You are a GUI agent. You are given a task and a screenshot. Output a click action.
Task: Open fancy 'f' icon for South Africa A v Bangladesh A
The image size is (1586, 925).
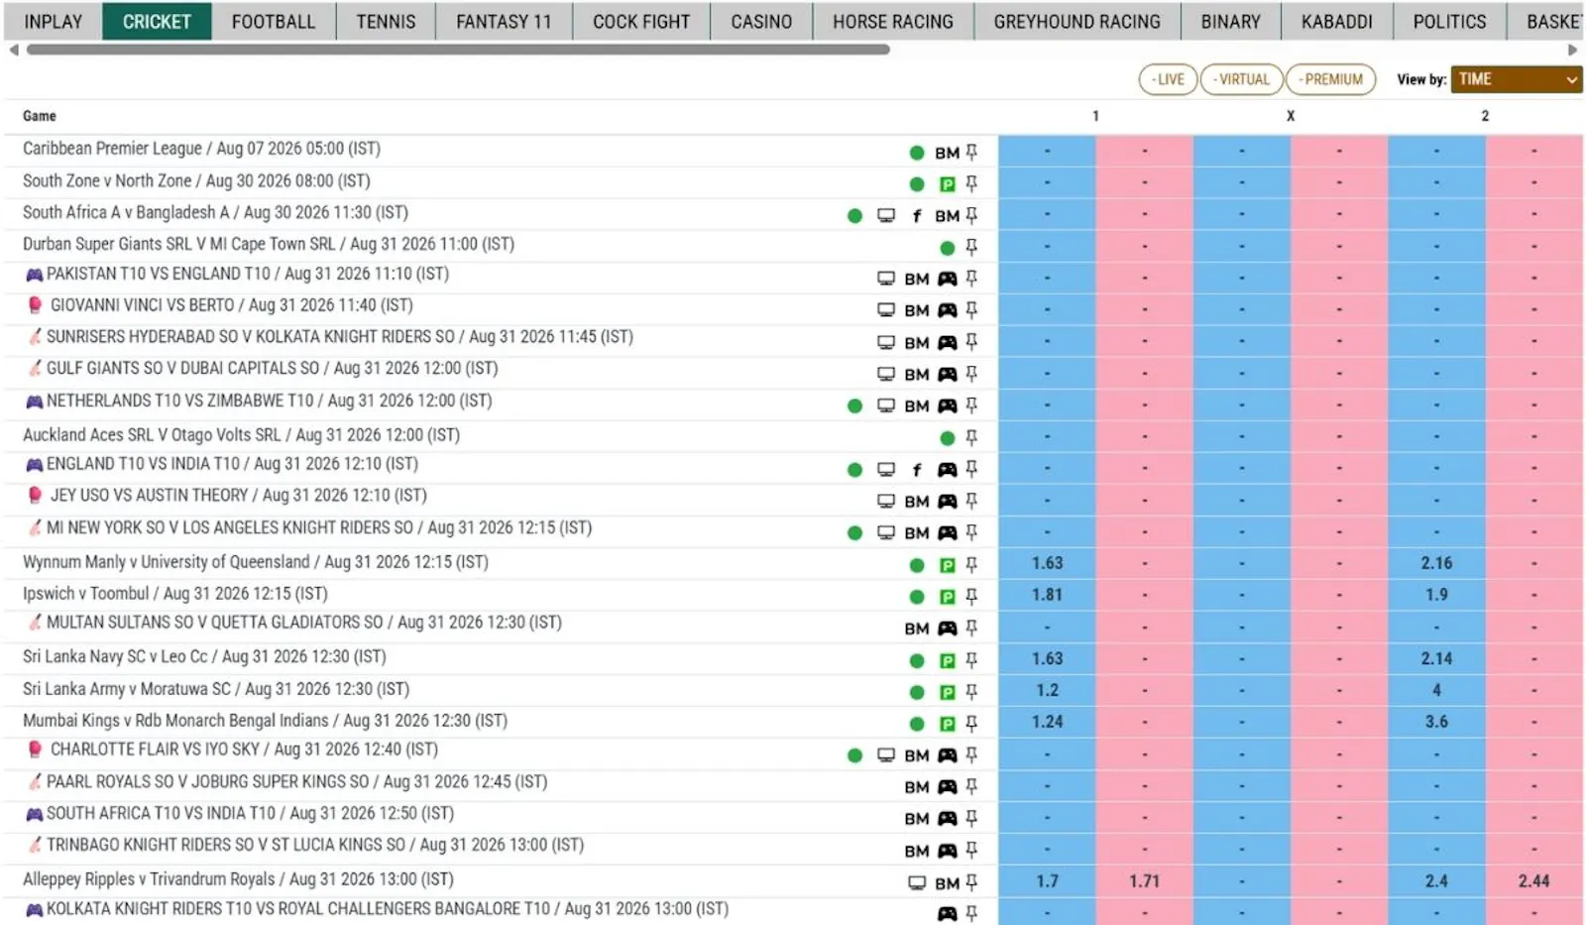pyautogui.click(x=917, y=215)
